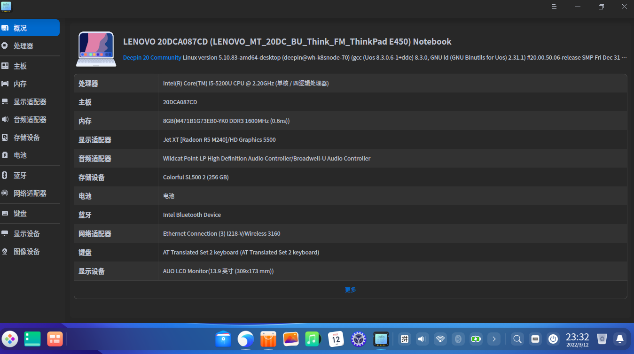Click the Colorful SL500 2 (256 GB) value
634x354 pixels.
tap(196, 177)
